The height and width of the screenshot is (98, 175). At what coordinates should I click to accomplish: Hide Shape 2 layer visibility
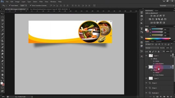pos(146,83)
